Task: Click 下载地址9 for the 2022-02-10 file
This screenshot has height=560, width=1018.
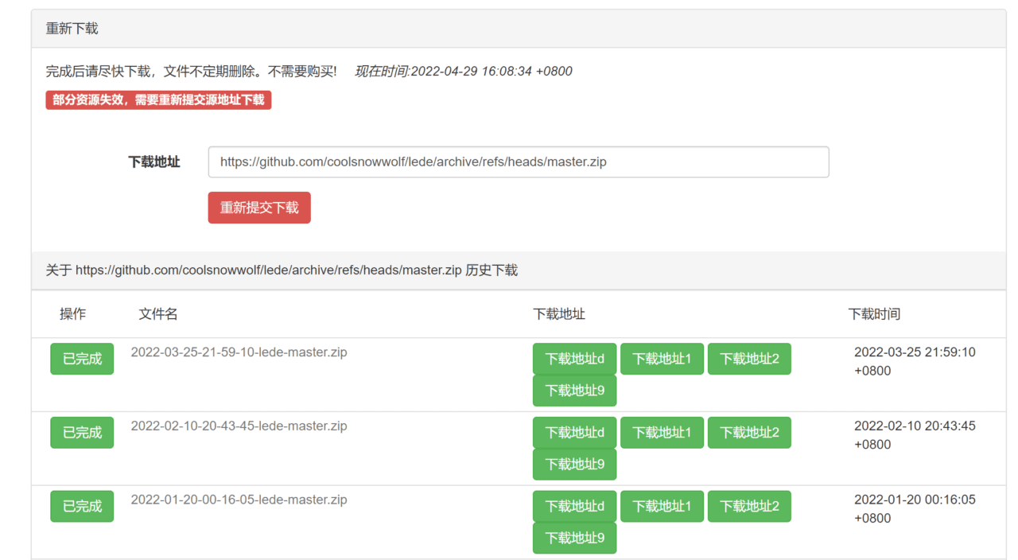Action: 574,464
